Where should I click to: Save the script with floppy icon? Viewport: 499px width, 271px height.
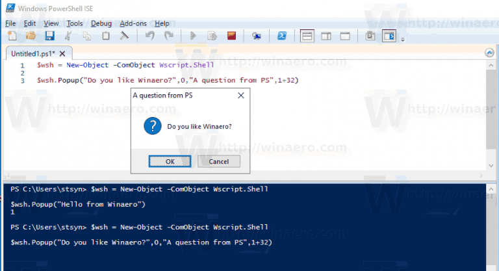click(49, 36)
